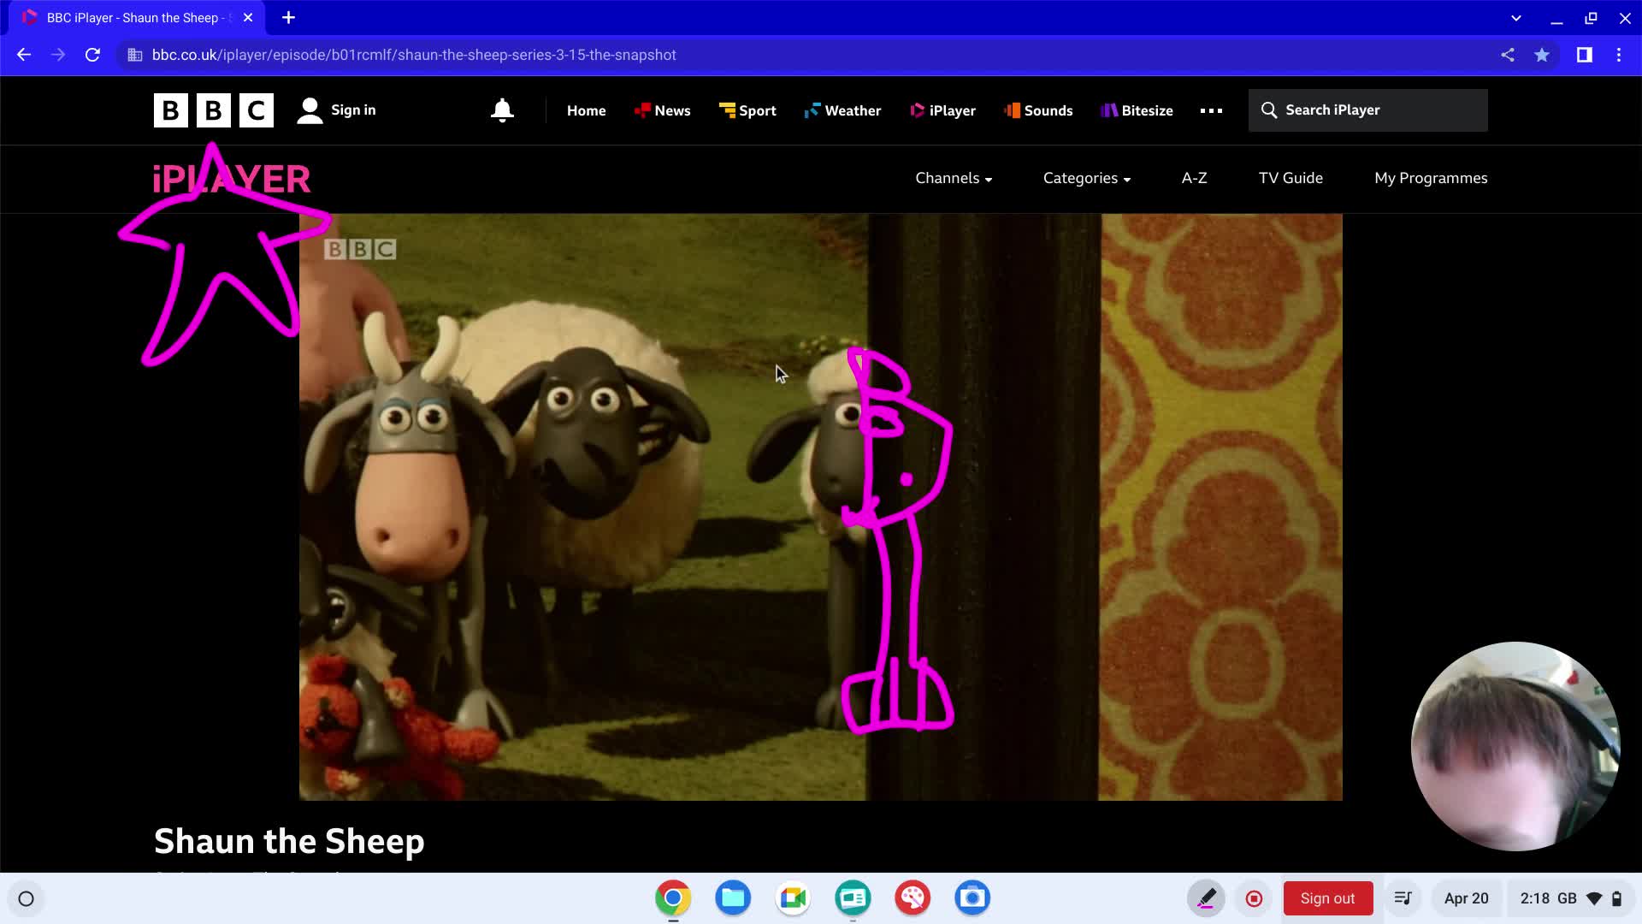The image size is (1642, 924).
Task: Open Google Meet from the shelf
Action: tap(793, 898)
